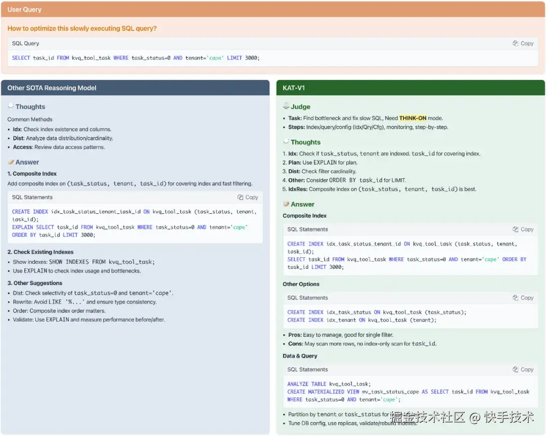Click "Dist: Analyze data distribution/cardinality." bullet

(x=63, y=138)
